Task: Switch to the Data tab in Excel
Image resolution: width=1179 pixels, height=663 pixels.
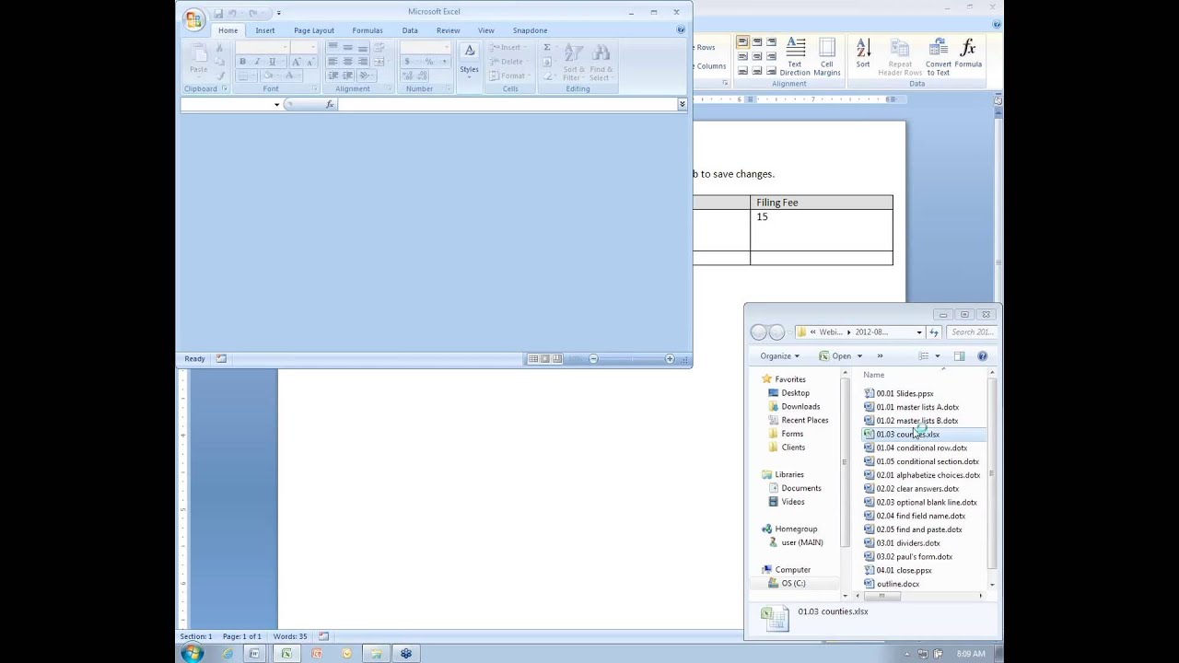Action: click(410, 30)
